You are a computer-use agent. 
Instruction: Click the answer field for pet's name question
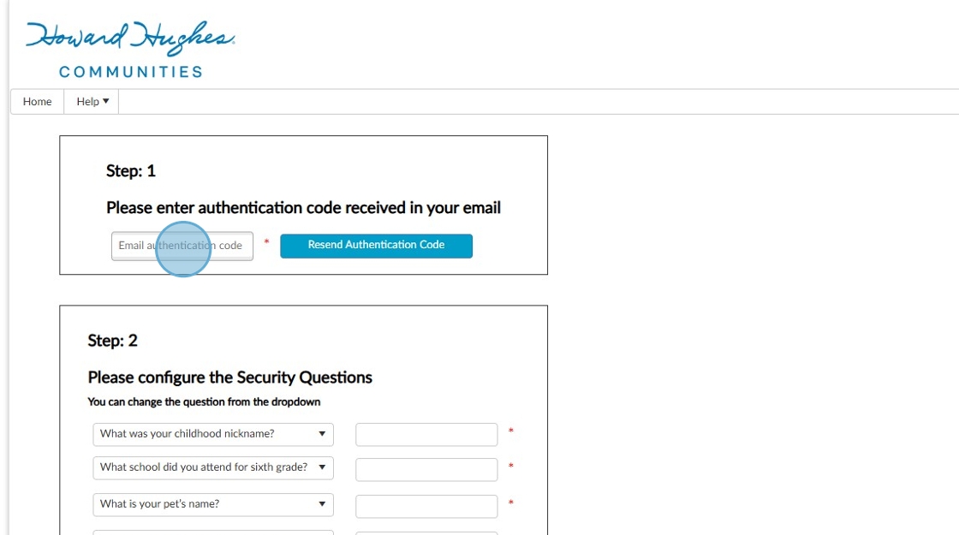click(x=426, y=506)
